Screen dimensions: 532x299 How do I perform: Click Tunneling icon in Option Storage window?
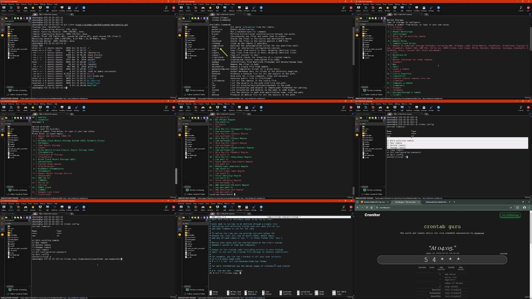pos(417,8)
